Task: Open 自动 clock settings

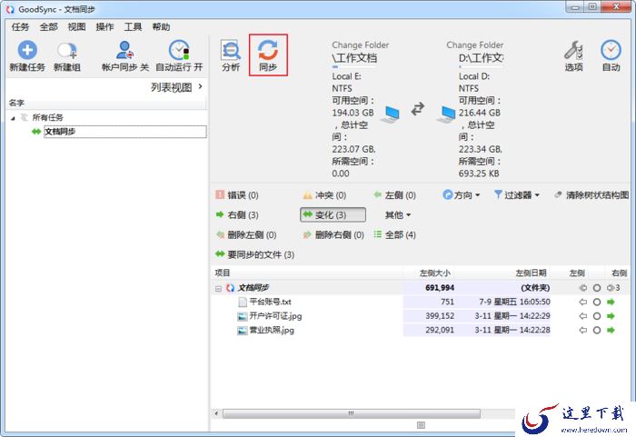Action: (x=611, y=56)
